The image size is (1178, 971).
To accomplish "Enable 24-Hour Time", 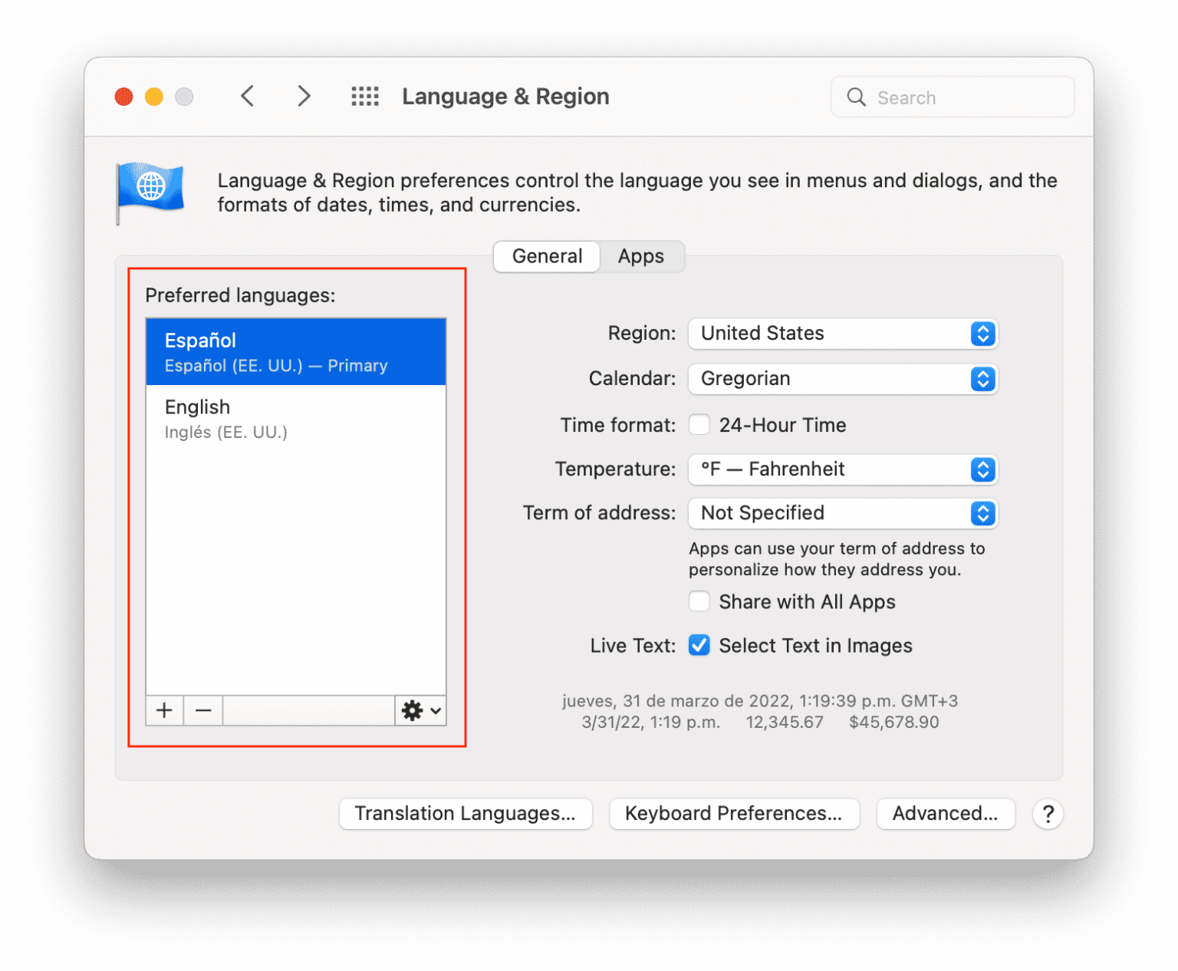I will [x=699, y=424].
